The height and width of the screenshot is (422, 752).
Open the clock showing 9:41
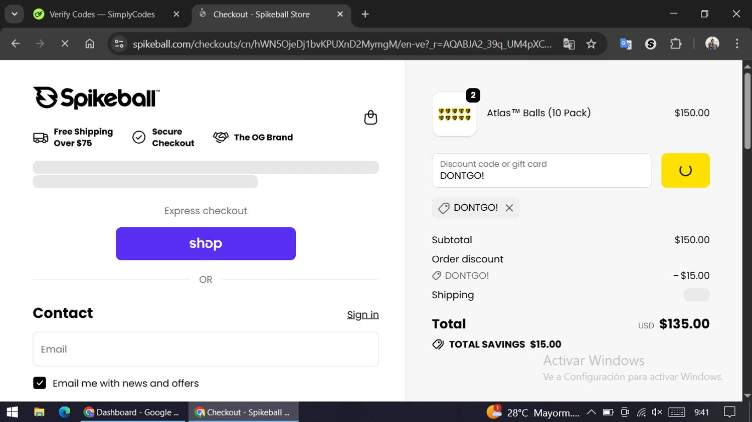pyautogui.click(x=701, y=412)
